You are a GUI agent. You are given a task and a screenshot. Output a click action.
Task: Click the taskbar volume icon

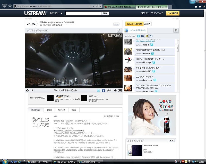pyautogui.click(x=196, y=162)
